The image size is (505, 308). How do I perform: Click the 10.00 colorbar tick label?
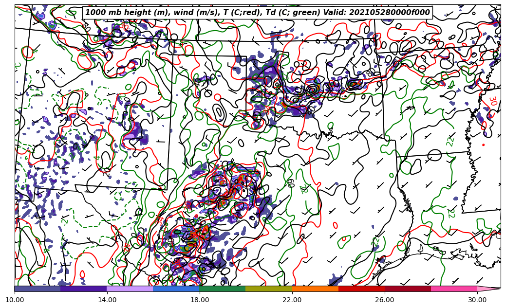coord(15,300)
